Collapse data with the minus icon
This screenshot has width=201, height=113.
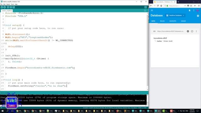[192, 31]
